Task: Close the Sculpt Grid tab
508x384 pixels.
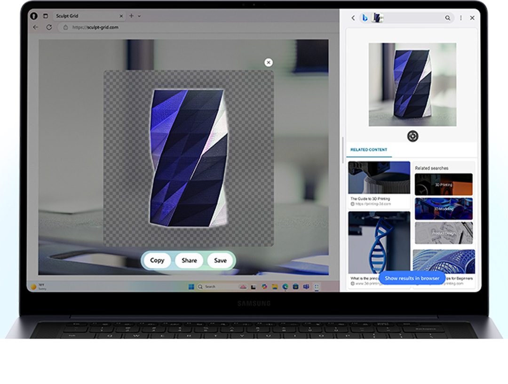Action: pos(121,16)
